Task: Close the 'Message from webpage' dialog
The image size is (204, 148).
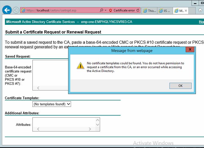Action: click(190, 49)
